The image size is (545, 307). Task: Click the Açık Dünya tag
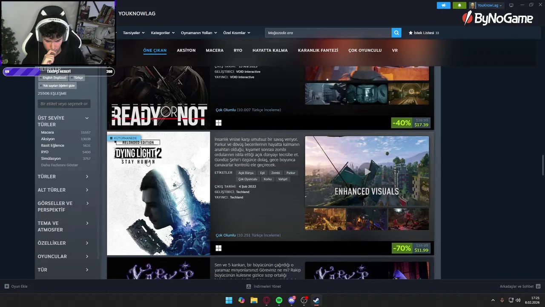click(246, 173)
